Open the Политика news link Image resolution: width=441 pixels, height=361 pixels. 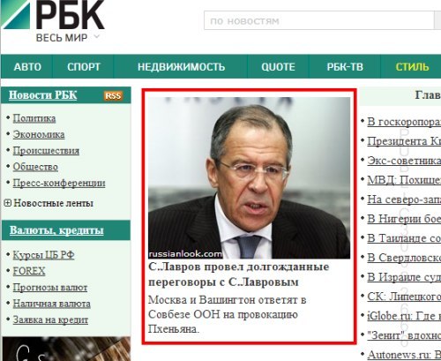[x=34, y=118]
